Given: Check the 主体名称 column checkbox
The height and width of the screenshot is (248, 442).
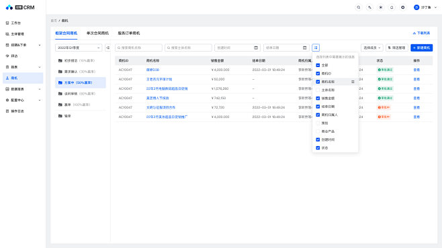Looking at the screenshot, I should [x=318, y=90].
